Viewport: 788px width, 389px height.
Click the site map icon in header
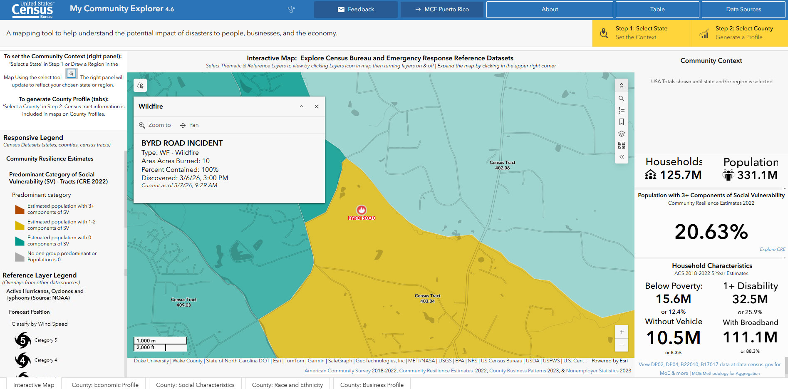pyautogui.click(x=291, y=10)
